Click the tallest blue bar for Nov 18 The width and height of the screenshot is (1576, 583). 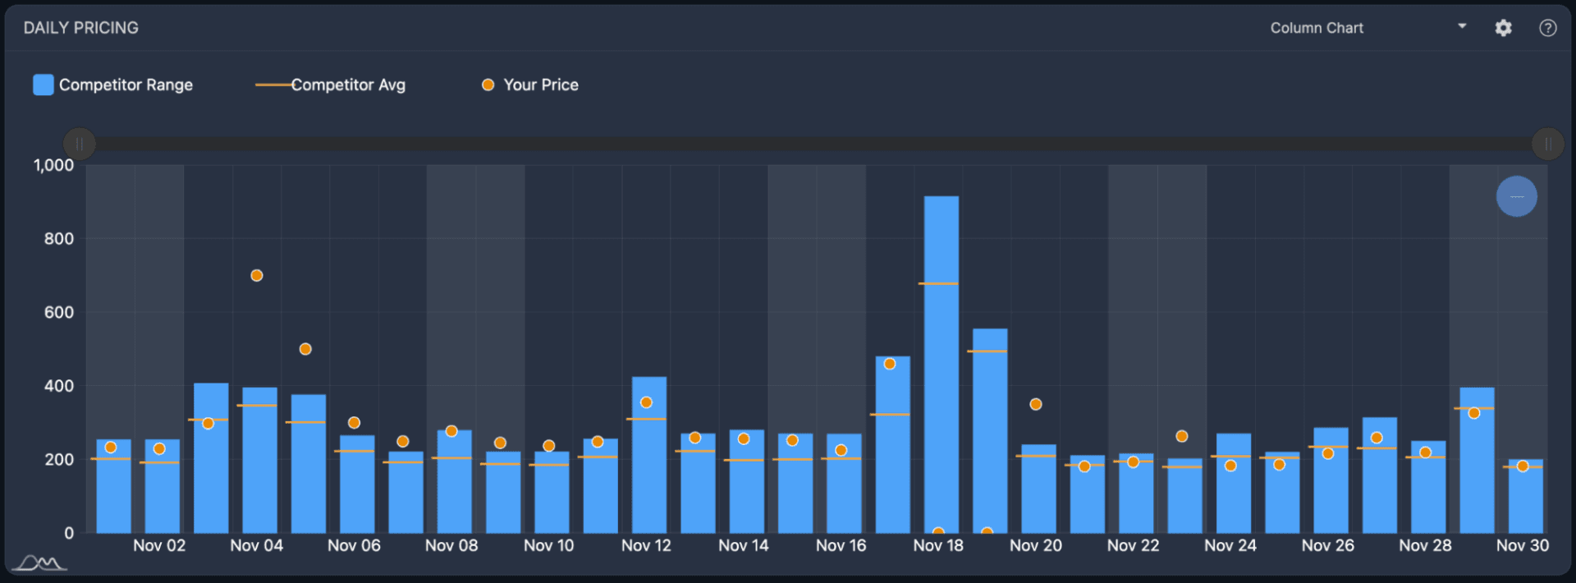coord(941,365)
